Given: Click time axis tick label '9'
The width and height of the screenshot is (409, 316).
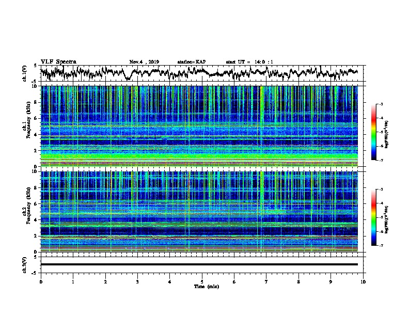Looking at the screenshot, I should pos(331,282).
